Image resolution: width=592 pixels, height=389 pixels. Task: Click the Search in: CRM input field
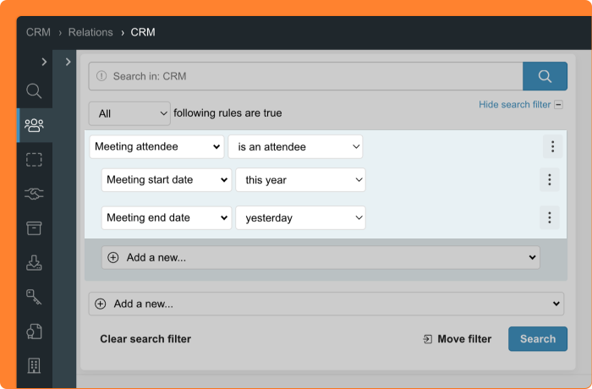(x=305, y=76)
